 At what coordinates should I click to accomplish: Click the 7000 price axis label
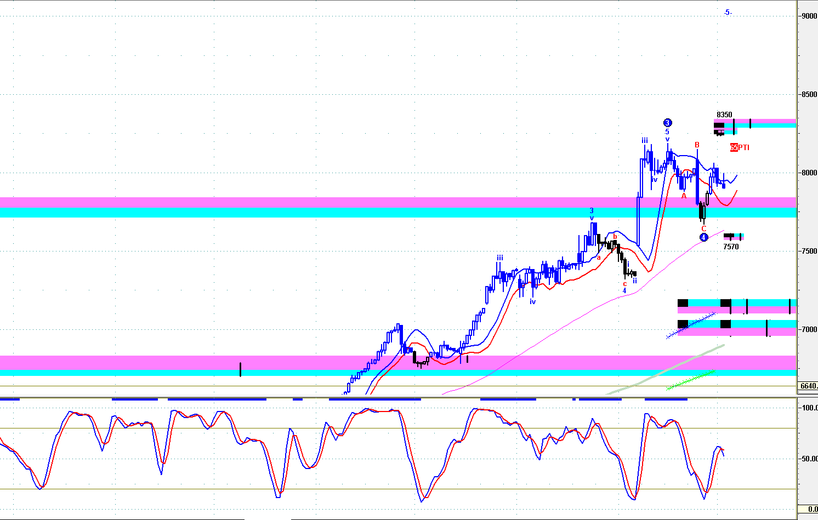809,329
